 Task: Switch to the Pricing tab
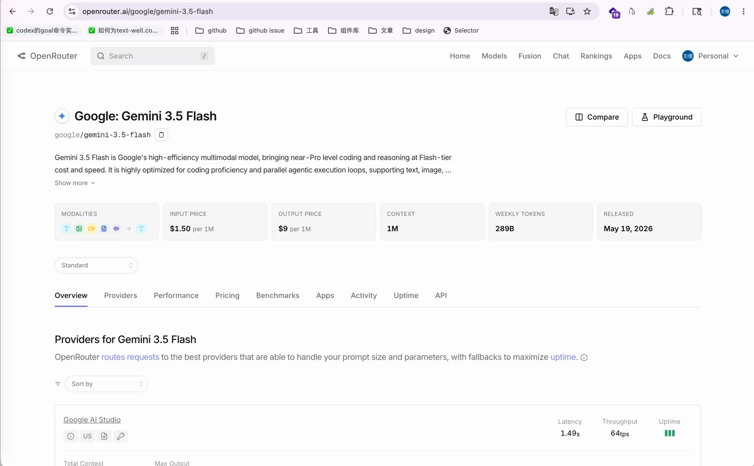tap(227, 296)
